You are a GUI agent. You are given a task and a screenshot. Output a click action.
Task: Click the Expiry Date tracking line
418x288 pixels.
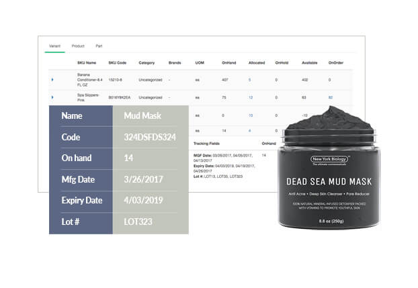coord(224,169)
